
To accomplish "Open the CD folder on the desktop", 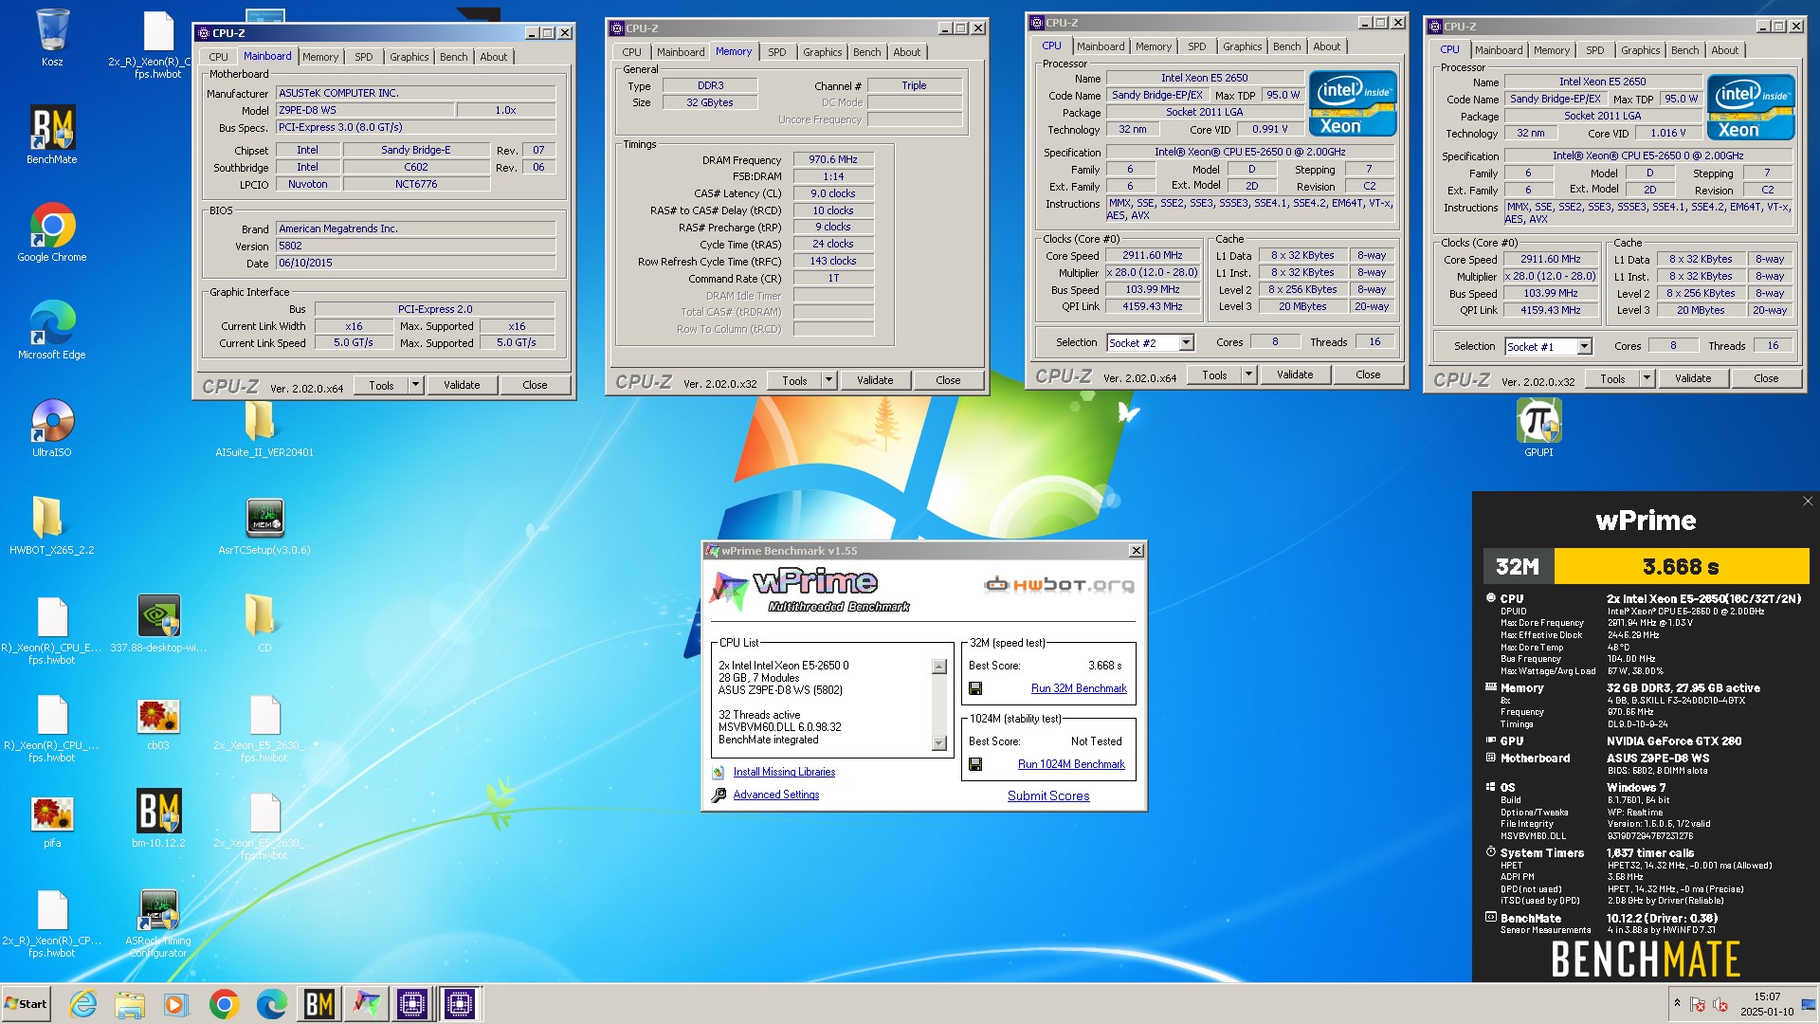I will [264, 623].
